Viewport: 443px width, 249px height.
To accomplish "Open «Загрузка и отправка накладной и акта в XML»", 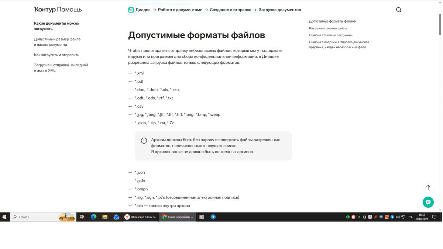I will click(x=61, y=68).
